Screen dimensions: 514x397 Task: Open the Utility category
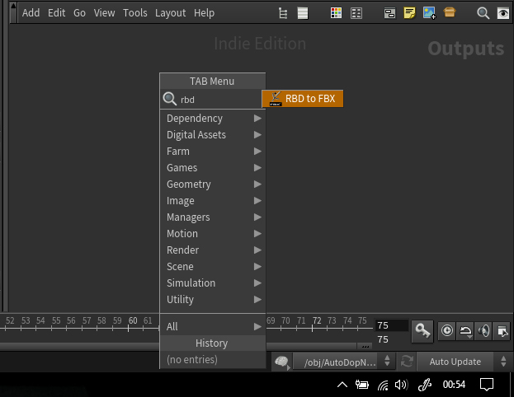coord(213,300)
